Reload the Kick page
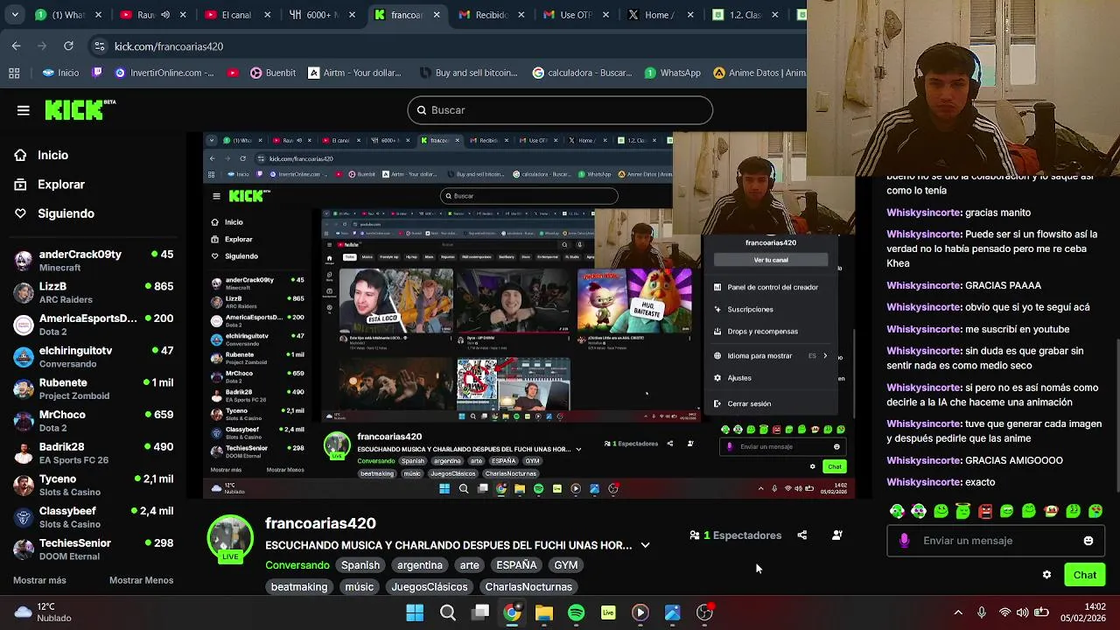 coord(68,46)
